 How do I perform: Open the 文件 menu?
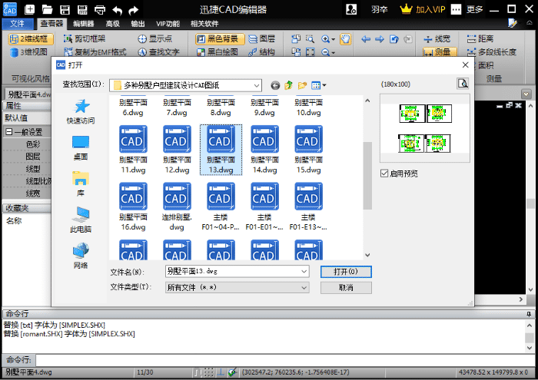18,24
